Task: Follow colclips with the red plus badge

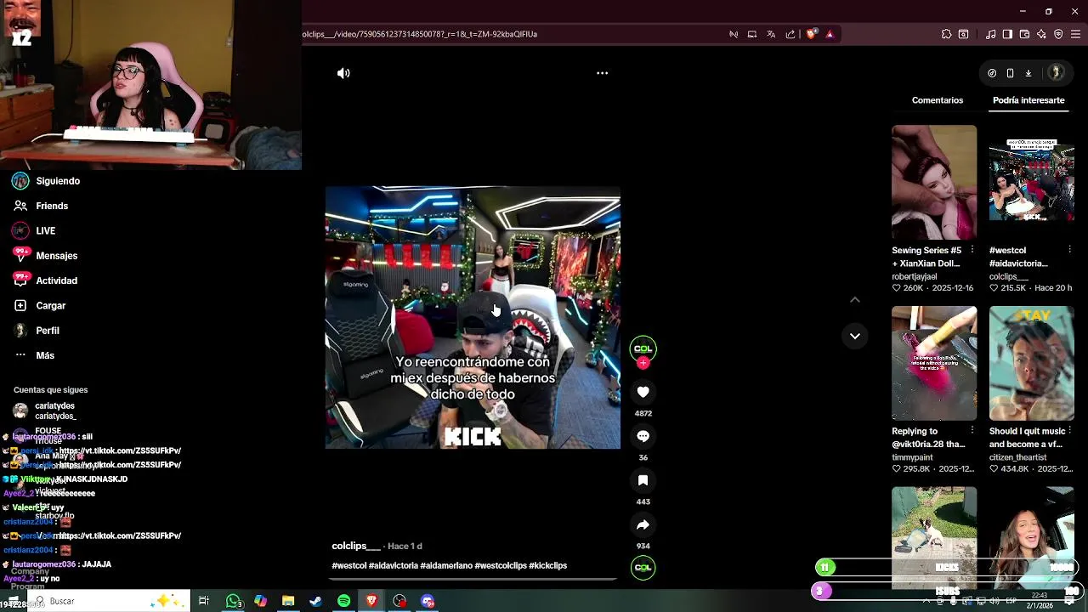Action: pyautogui.click(x=643, y=363)
